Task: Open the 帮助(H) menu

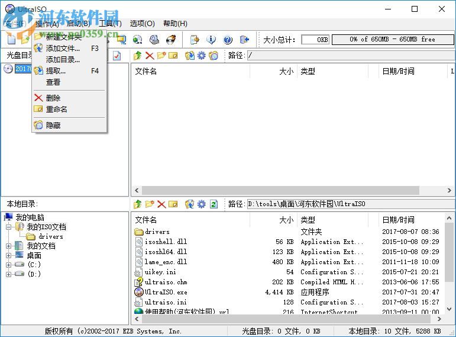Action: coord(175,23)
